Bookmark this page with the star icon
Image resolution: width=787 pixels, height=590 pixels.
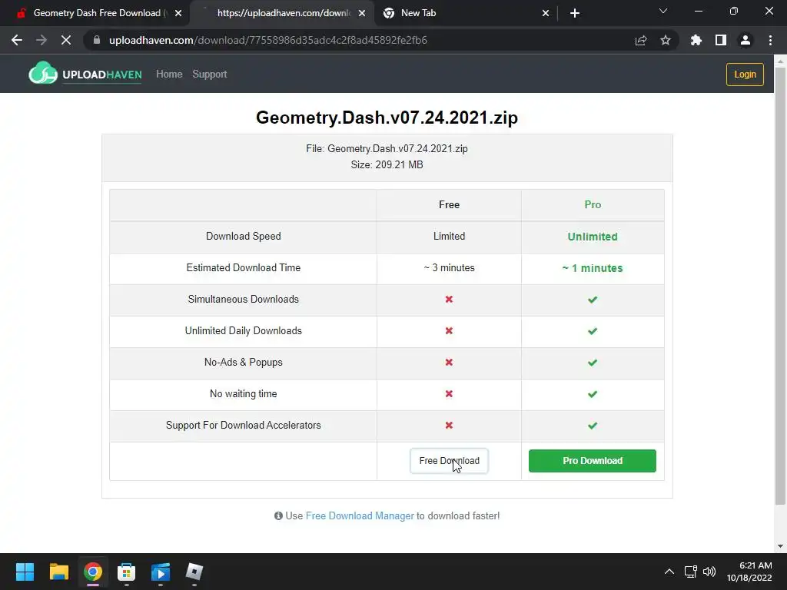click(666, 40)
